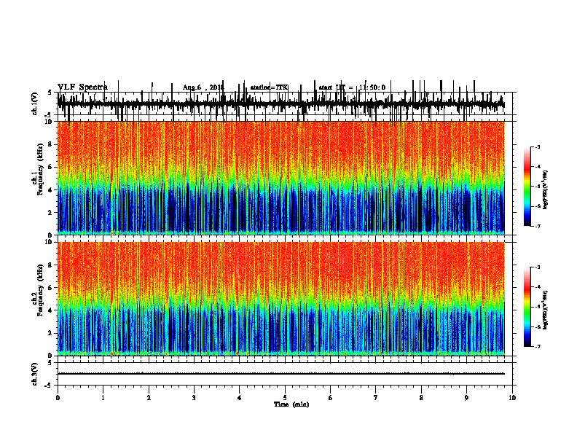577x446 pixels.
Task: Click the time axis tick label "10"
Action: 512,398
